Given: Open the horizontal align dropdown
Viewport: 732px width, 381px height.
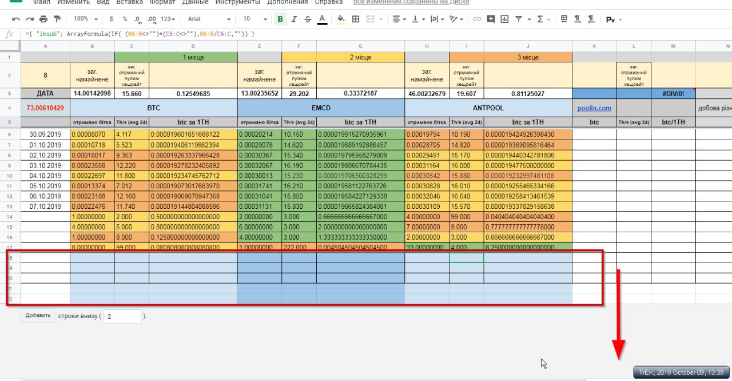Looking at the screenshot, I should pos(399,19).
